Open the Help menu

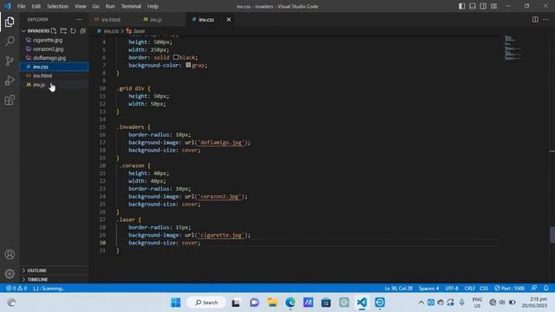coord(153,6)
